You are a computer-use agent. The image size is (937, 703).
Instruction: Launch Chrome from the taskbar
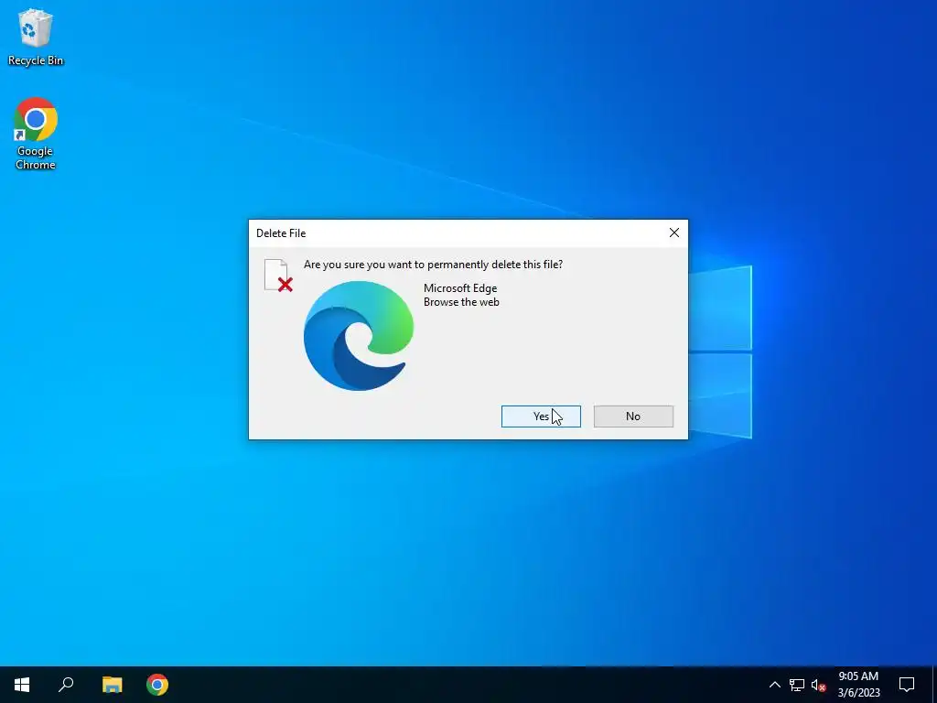(157, 685)
